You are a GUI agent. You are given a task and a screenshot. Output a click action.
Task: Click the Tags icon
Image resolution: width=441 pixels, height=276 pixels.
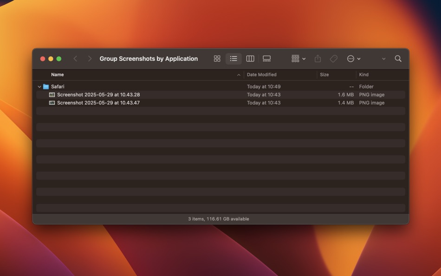click(334, 59)
